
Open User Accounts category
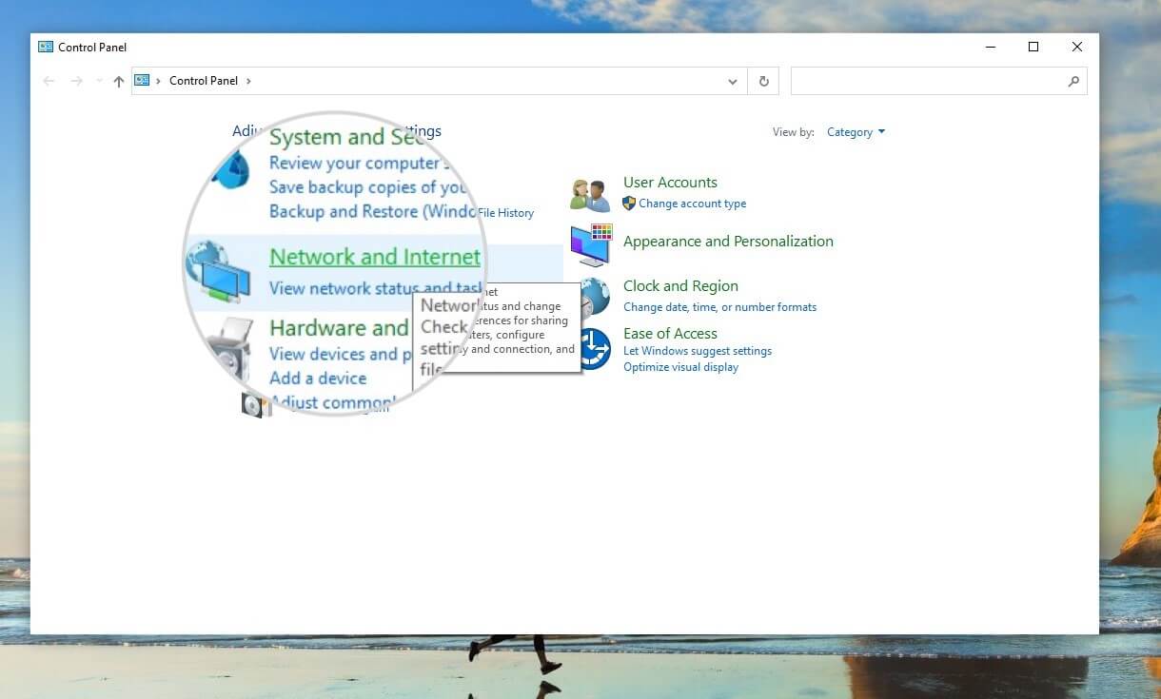pos(670,183)
